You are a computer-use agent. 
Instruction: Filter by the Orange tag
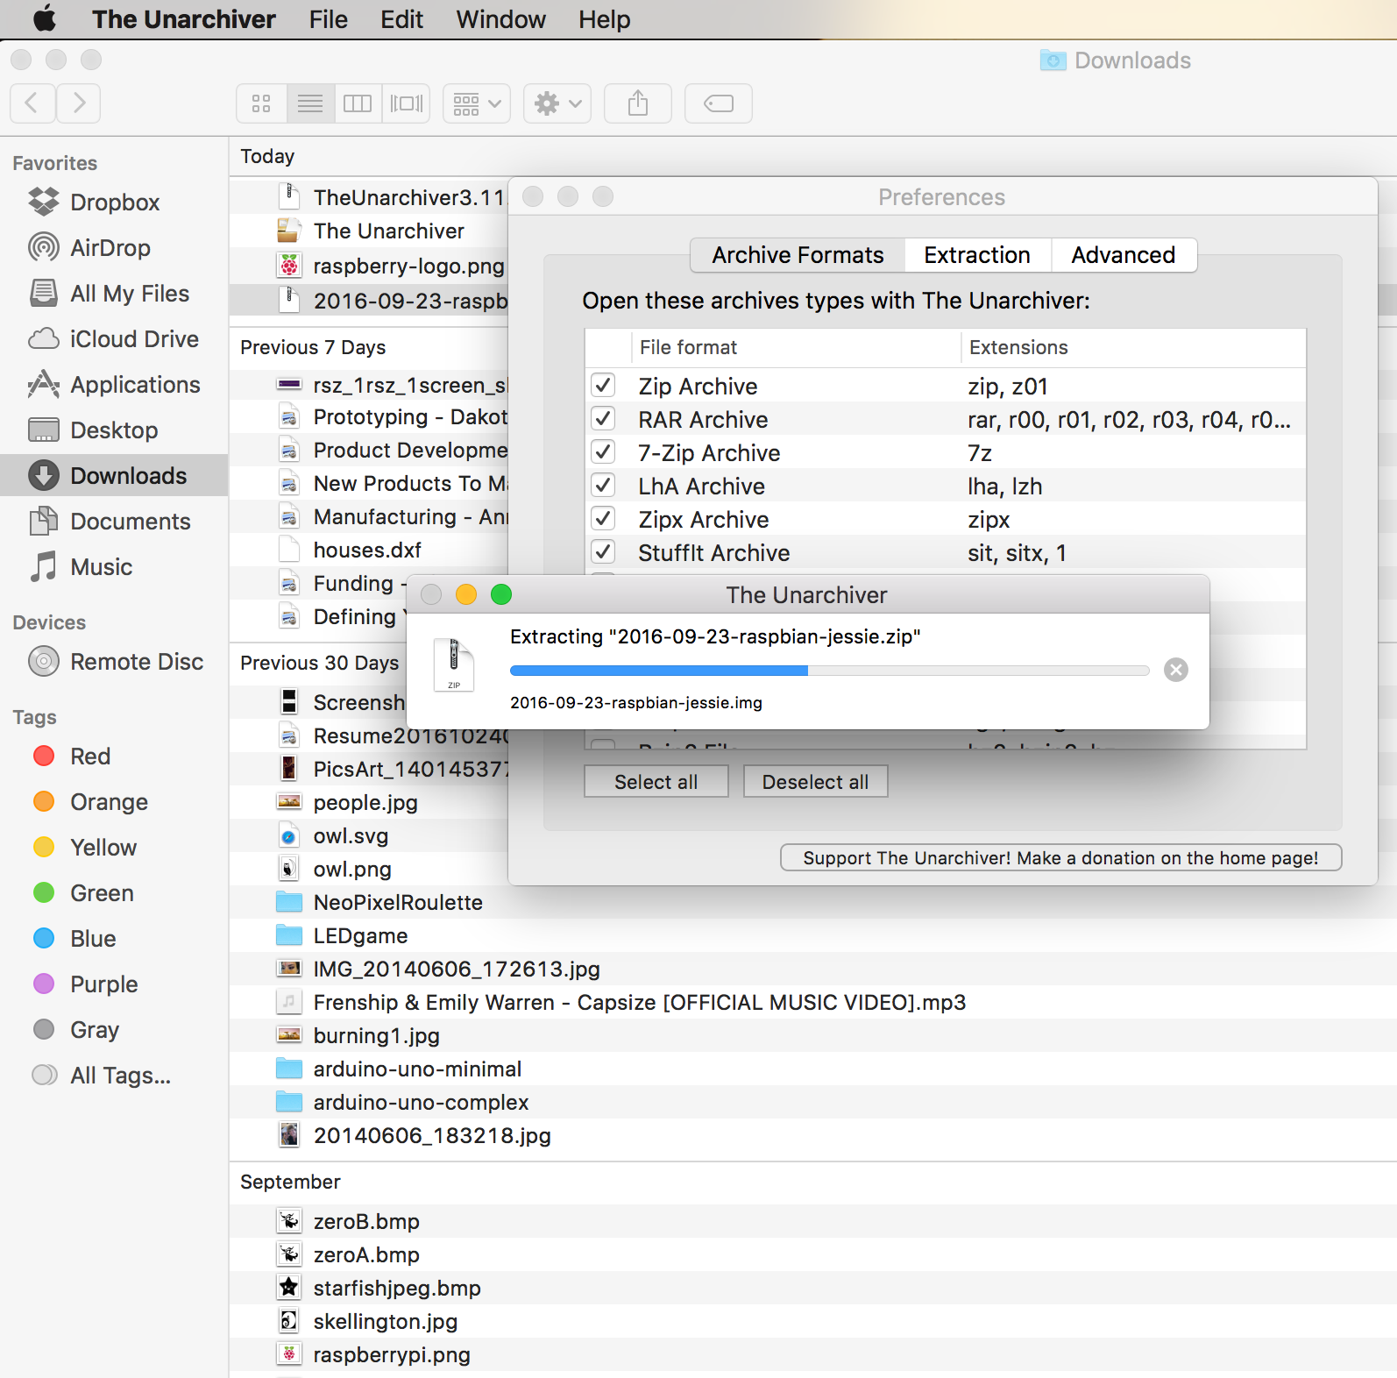(114, 802)
